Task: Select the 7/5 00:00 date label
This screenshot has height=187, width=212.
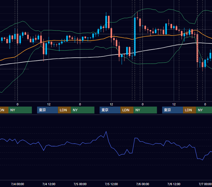Action: coord(80,184)
